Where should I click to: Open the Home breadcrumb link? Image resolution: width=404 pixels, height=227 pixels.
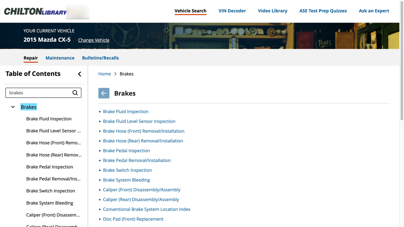(104, 74)
